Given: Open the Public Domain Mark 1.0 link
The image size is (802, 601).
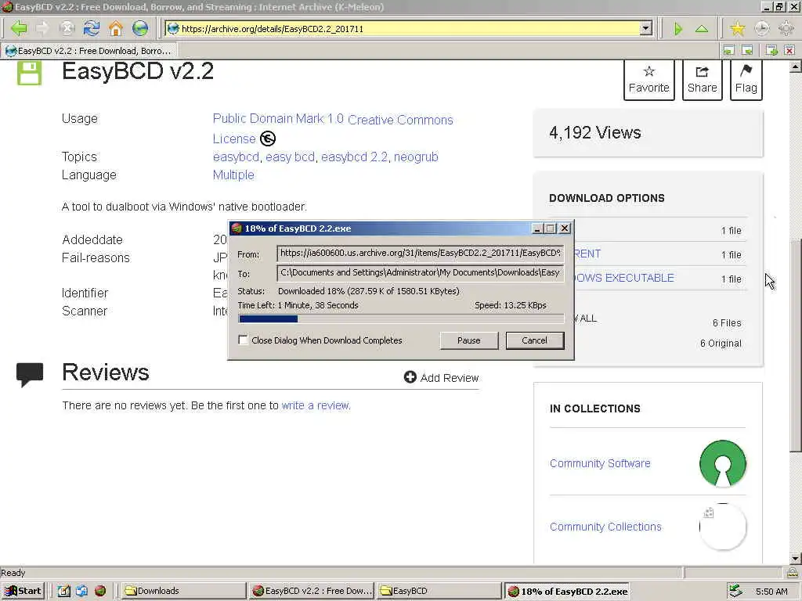Looking at the screenshot, I should coord(278,119).
